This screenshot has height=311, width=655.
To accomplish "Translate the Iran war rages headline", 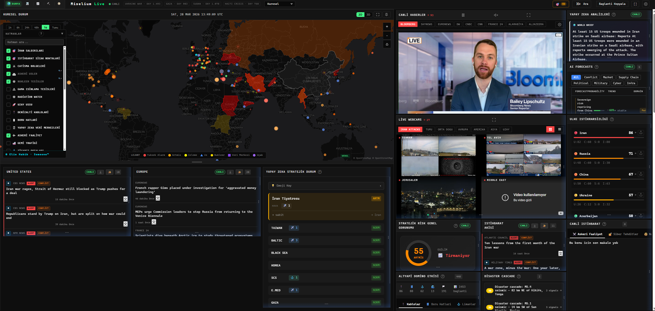I will coord(125,199).
